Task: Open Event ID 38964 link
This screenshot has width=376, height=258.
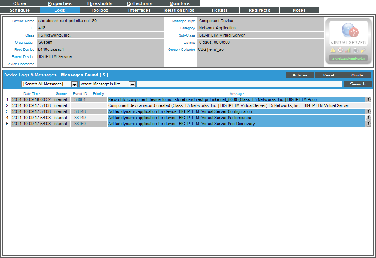Action: (80, 99)
